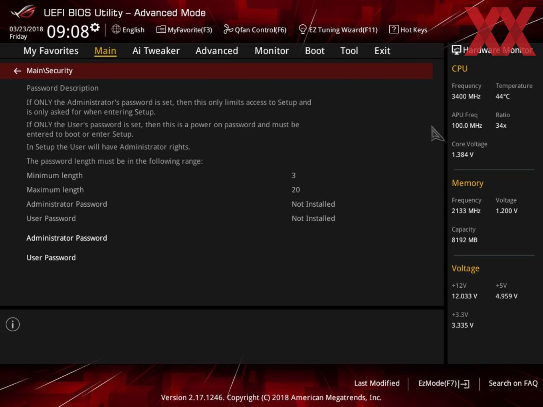Click Last Modified at bottom

(377, 383)
